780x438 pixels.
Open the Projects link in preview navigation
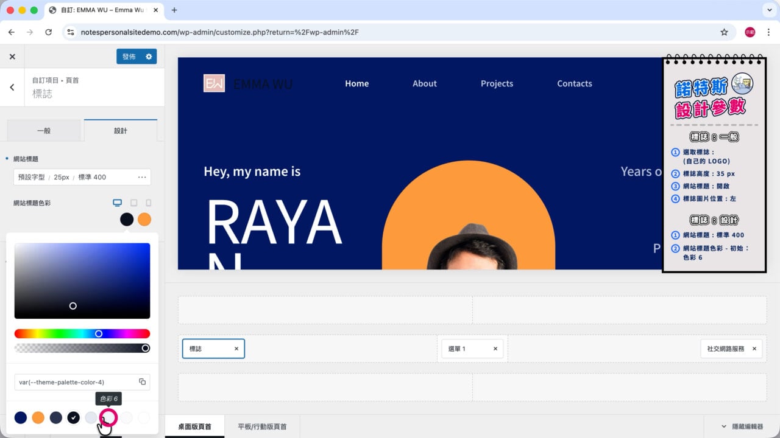pyautogui.click(x=497, y=83)
